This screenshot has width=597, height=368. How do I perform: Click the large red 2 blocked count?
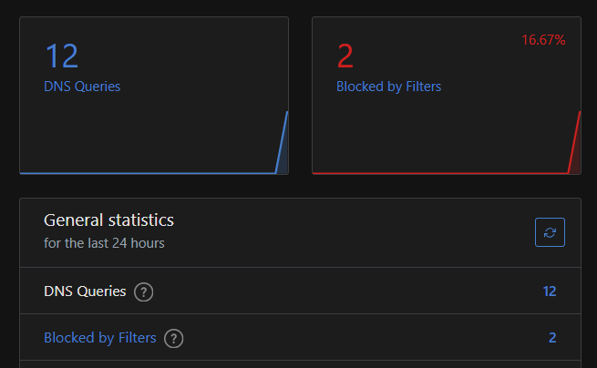point(345,56)
